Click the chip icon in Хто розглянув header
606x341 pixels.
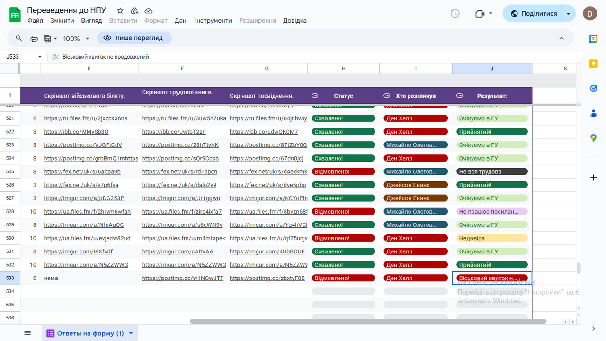387,96
